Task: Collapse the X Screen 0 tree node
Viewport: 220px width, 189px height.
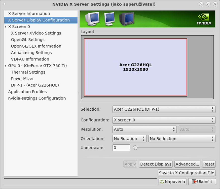Action: click(6, 26)
